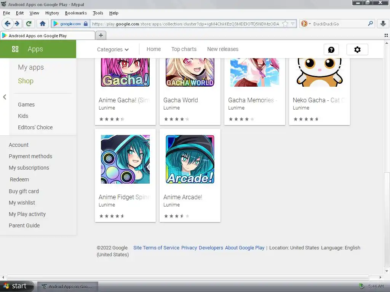Open Gacha Memories app thumbnail
The width and height of the screenshot is (390, 292).
click(254, 72)
